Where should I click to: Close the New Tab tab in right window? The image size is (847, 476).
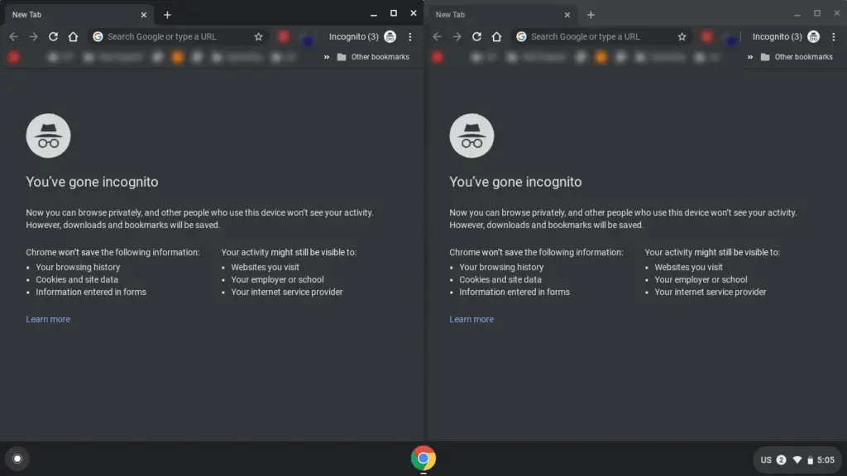(567, 15)
